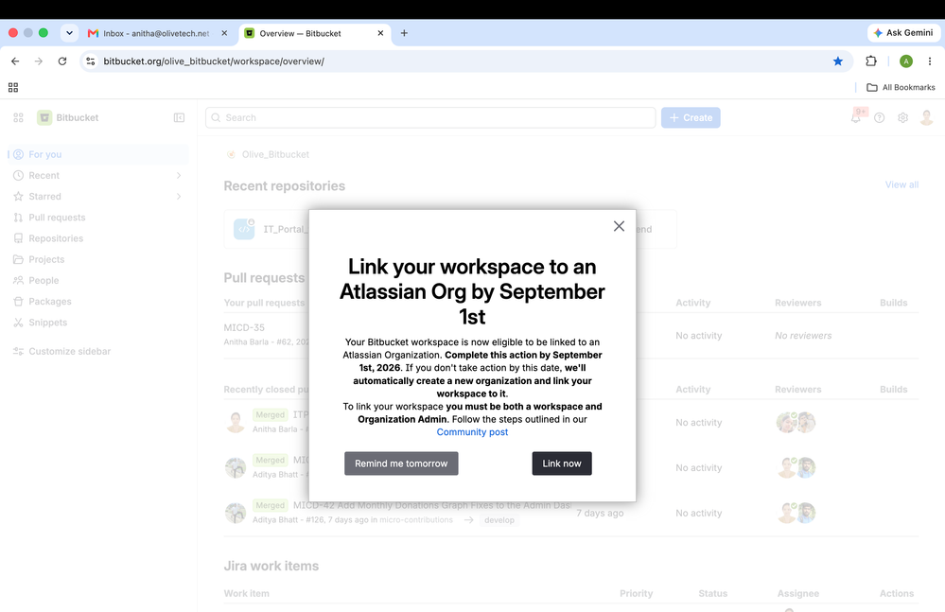Screen dimensions: 945x612
Task: Click View all repositories link
Action: point(901,184)
